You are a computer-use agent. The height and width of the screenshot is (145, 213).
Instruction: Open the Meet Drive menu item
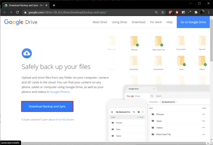[100, 22]
